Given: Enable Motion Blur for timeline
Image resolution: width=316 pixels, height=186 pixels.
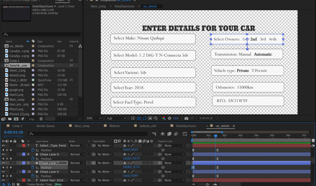Looking at the screenshot, I should pyautogui.click(x=176, y=134).
